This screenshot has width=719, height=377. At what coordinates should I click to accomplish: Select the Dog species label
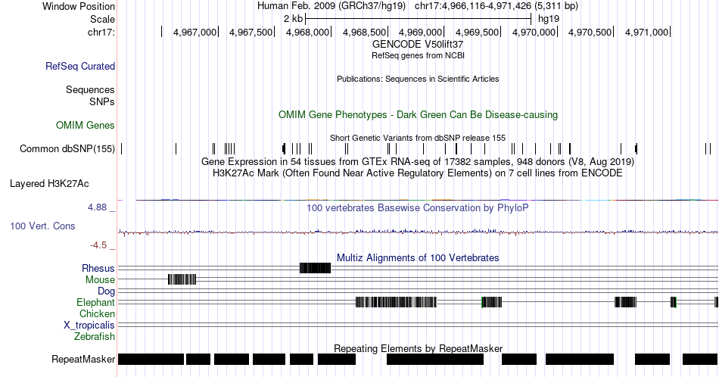point(107,291)
